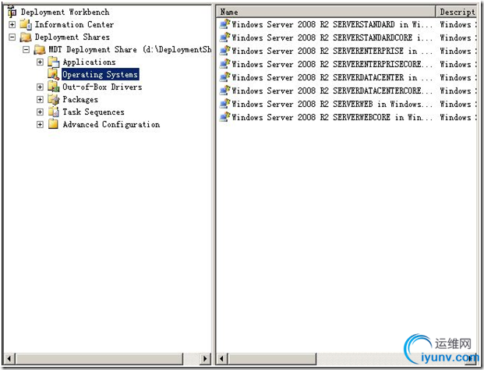Collapse the Deployment Shares node
The height and width of the screenshot is (370, 484).
12,37
